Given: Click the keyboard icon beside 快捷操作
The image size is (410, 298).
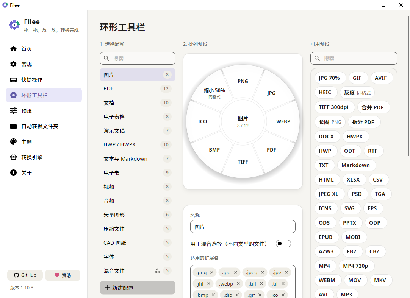Looking at the screenshot, I should 13,79.
